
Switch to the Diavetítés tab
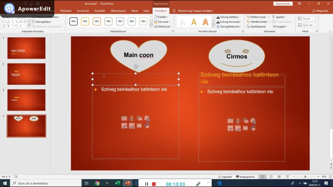tap(100, 11)
